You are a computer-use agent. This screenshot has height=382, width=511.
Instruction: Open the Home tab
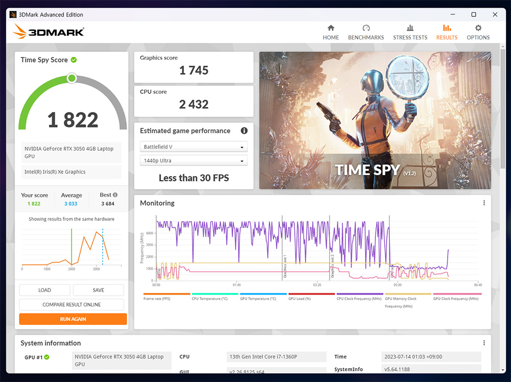point(331,32)
